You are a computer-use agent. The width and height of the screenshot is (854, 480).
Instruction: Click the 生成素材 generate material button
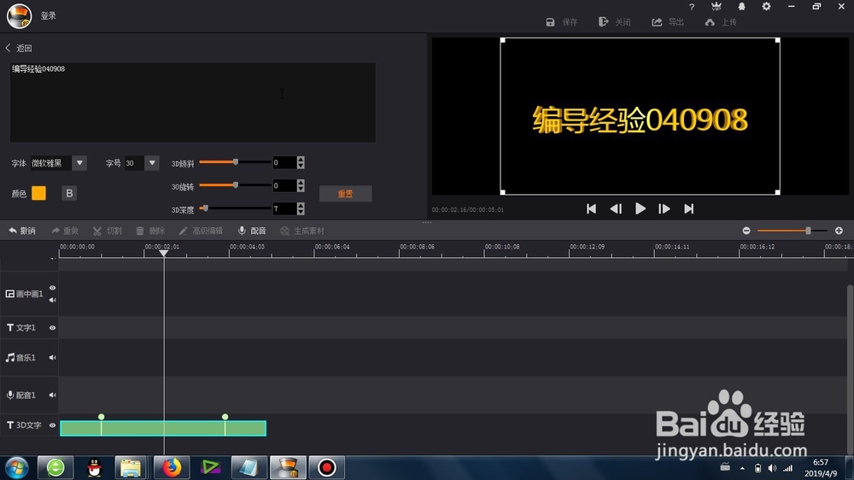[302, 231]
